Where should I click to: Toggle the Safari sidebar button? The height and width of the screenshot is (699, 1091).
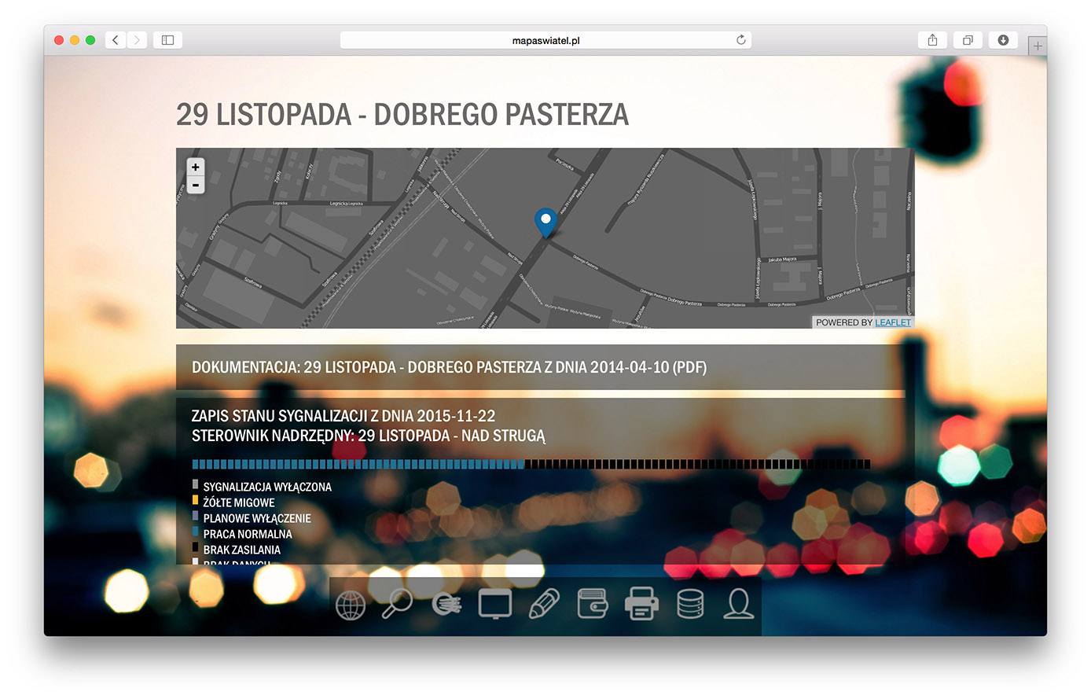click(167, 40)
